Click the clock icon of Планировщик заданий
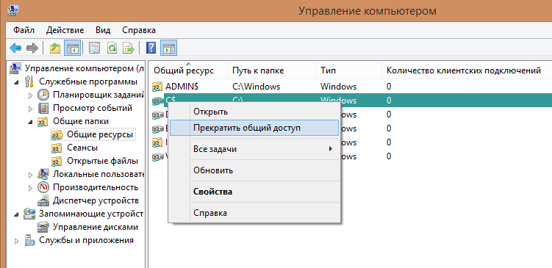Screen dimensions: 552x268 [x=43, y=95]
